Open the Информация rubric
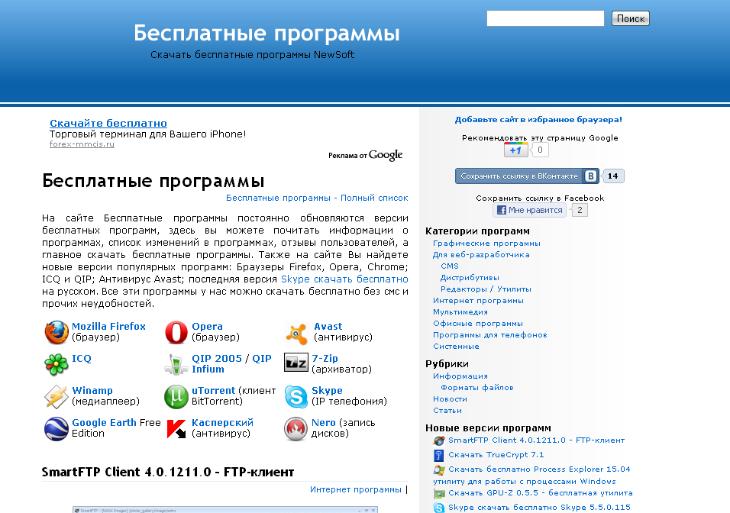This screenshot has width=730, height=513. click(460, 376)
